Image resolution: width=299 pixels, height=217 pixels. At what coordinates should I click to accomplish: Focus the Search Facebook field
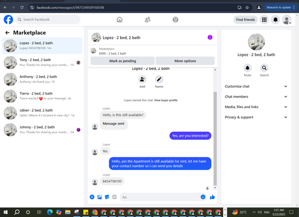(x=48, y=20)
